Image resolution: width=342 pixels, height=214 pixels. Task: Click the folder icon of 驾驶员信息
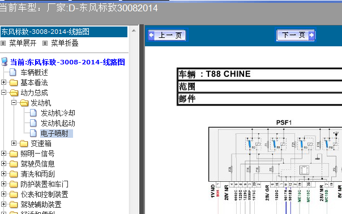pos(14,164)
